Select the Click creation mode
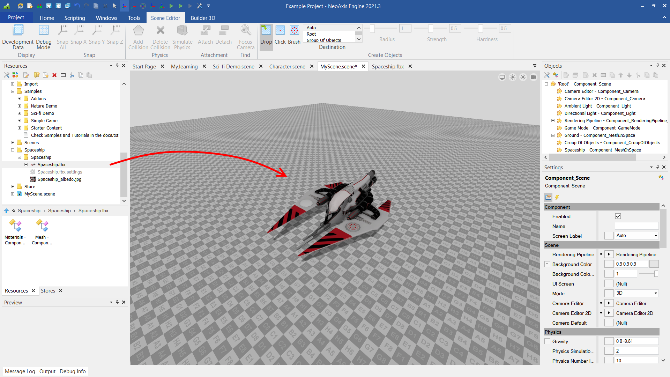 [x=280, y=31]
